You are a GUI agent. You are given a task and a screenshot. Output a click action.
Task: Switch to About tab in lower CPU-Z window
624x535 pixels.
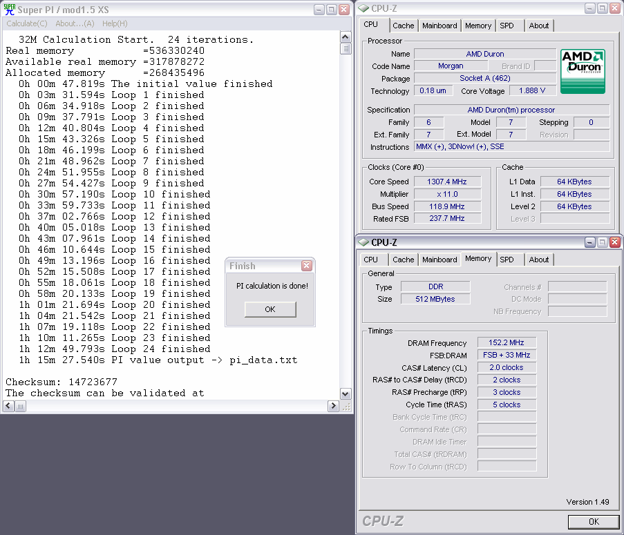click(x=539, y=260)
